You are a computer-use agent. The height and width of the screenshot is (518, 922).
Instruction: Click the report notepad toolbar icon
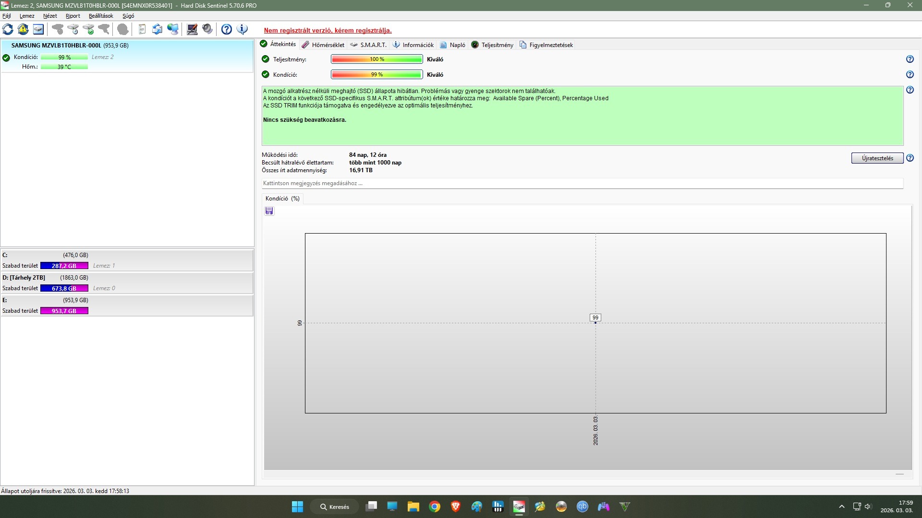142,30
